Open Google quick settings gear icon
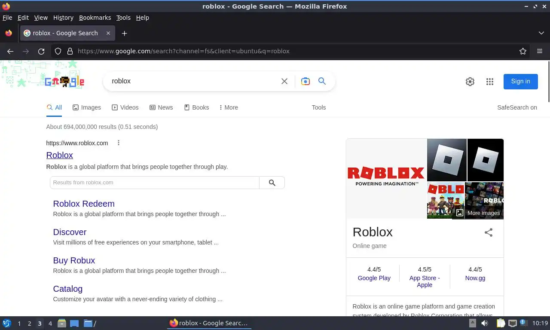 coord(470,82)
